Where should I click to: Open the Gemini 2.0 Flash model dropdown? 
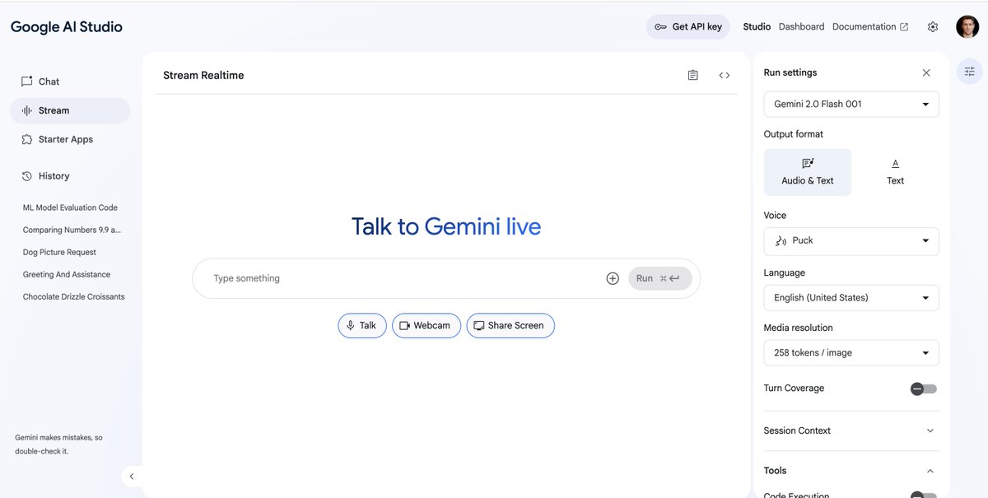(x=851, y=104)
